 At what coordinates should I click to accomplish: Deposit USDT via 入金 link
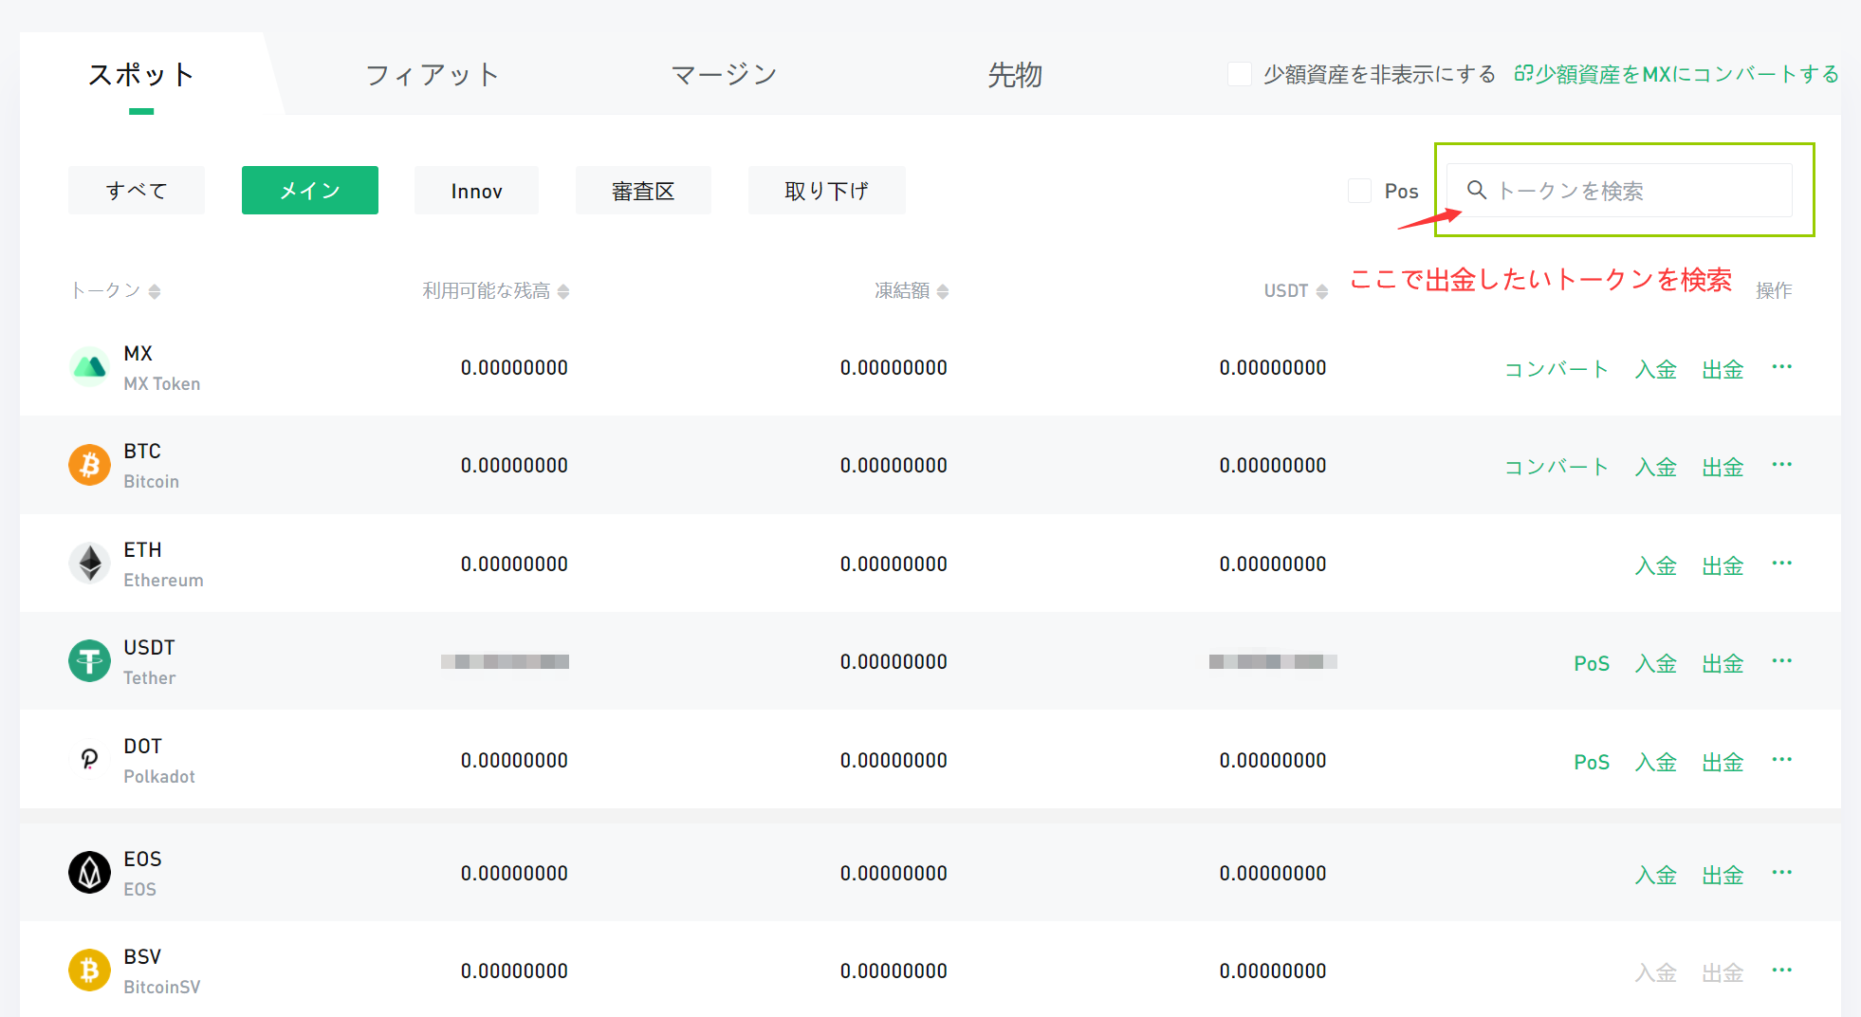(1656, 663)
